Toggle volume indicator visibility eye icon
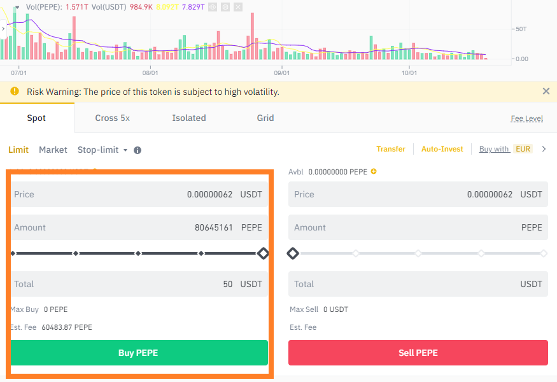 click(213, 7)
